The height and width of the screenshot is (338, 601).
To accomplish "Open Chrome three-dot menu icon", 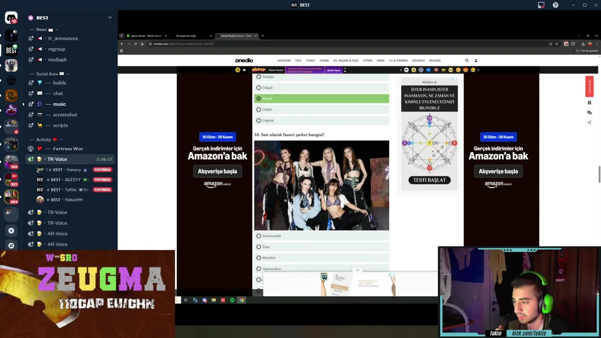I will point(597,44).
